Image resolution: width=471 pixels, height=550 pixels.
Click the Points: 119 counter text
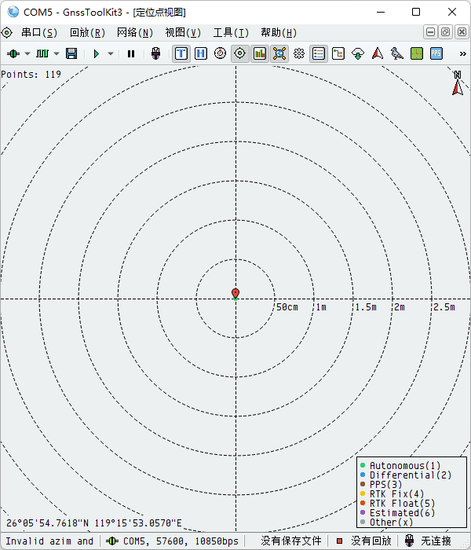(x=31, y=75)
